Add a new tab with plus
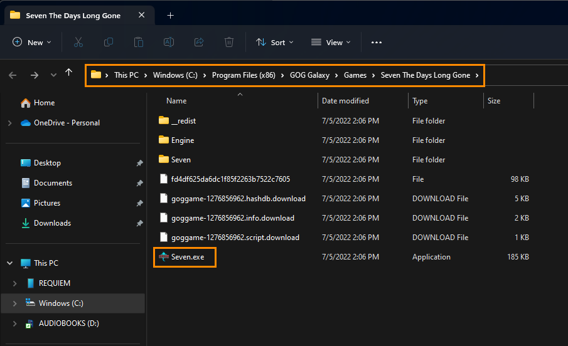 170,16
